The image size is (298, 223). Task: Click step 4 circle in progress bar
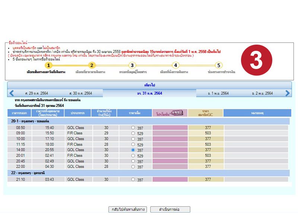coord(175,65)
